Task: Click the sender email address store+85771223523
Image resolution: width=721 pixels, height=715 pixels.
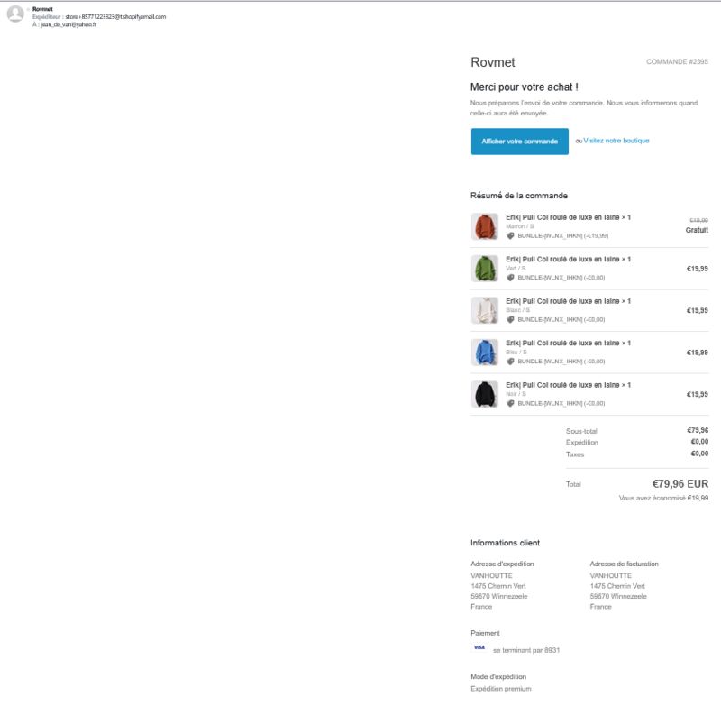Action: (115, 16)
